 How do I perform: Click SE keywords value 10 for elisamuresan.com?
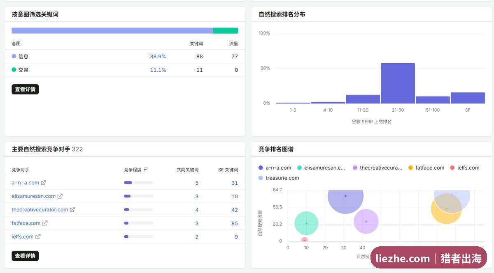point(235,197)
